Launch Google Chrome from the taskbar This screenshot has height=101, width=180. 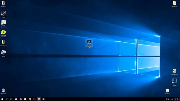[21, 99]
